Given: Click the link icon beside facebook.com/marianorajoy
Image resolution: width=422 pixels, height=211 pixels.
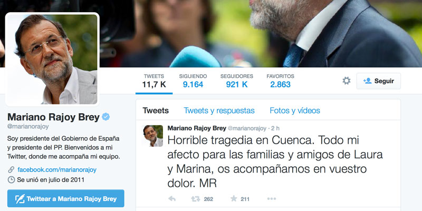Looking at the screenshot, I should tap(11, 169).
